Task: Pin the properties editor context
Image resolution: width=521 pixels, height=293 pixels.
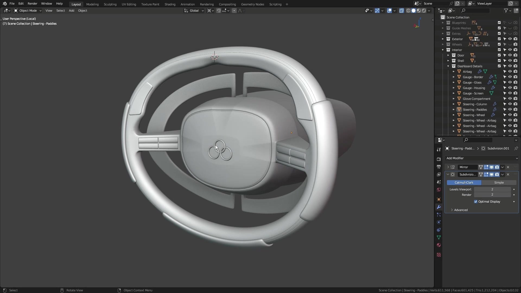Action: point(516,148)
